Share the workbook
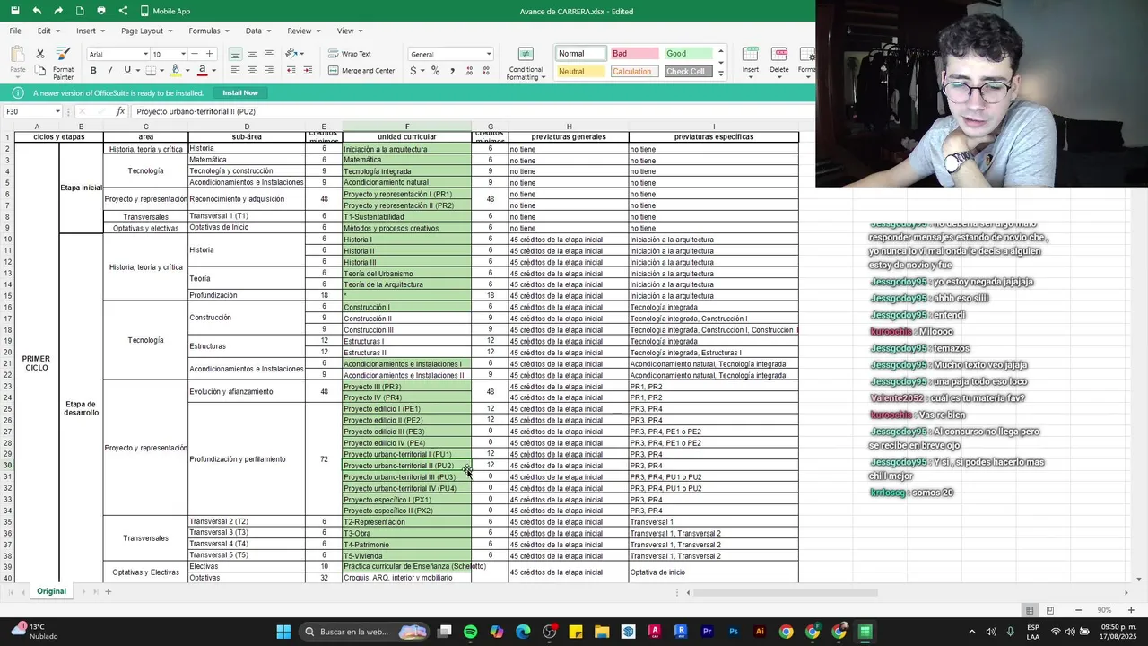The width and height of the screenshot is (1148, 646). tap(123, 11)
